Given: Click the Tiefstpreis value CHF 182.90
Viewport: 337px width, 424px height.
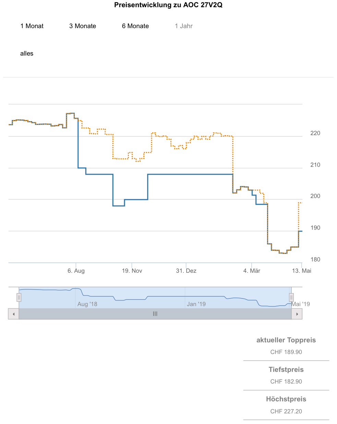Looking at the screenshot, I should pos(286,381).
